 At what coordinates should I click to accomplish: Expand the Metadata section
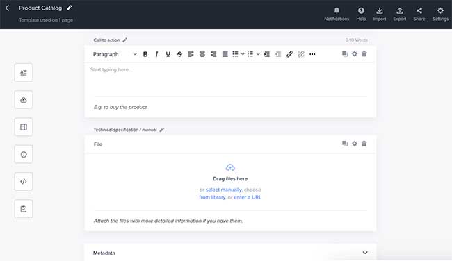pyautogui.click(x=365, y=253)
